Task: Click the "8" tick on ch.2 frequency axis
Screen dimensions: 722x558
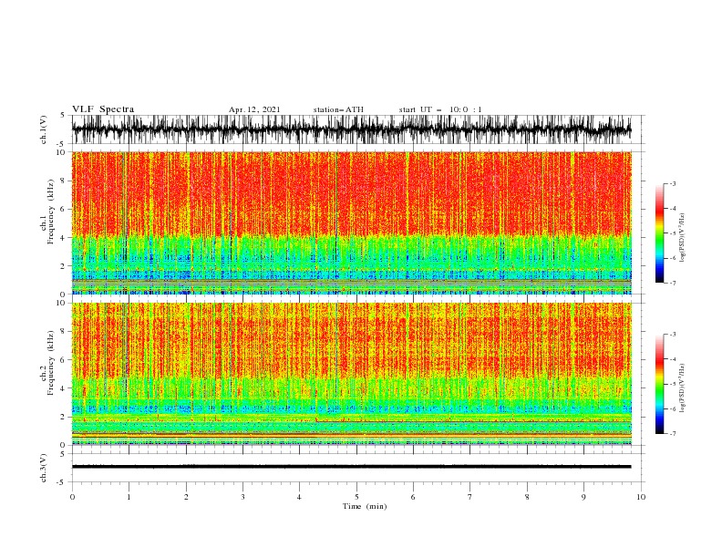Action: 63,331
